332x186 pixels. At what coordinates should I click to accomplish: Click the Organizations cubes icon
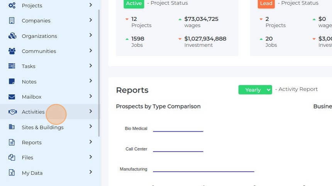point(12,36)
